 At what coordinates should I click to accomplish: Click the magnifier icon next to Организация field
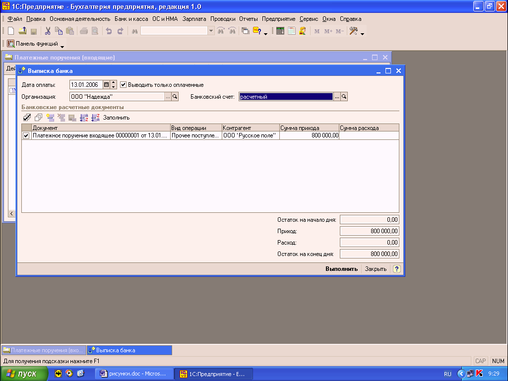coord(175,97)
